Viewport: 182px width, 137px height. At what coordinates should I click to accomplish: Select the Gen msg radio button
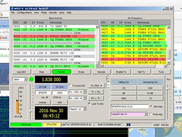click(151, 106)
